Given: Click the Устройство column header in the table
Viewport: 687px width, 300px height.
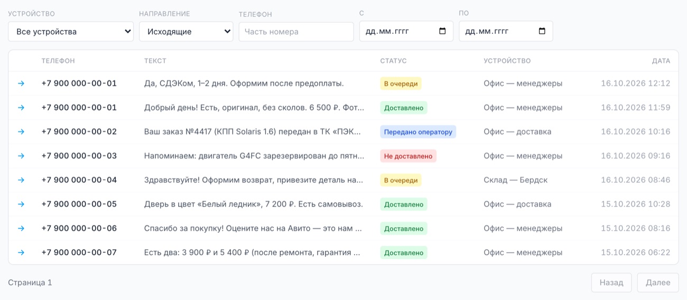Looking at the screenshot, I should (x=507, y=61).
